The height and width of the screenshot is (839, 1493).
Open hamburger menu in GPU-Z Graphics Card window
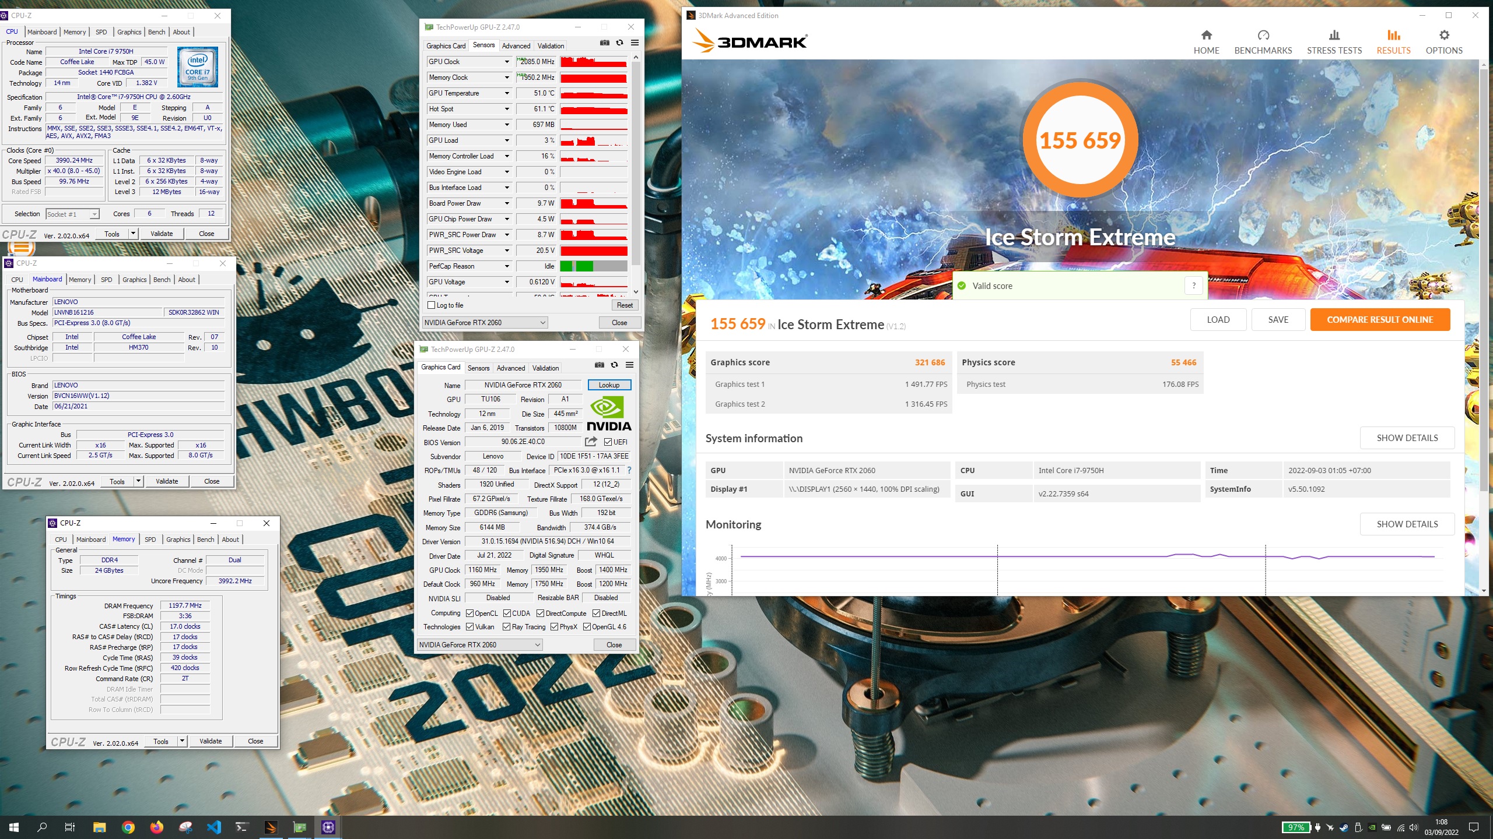(x=629, y=365)
